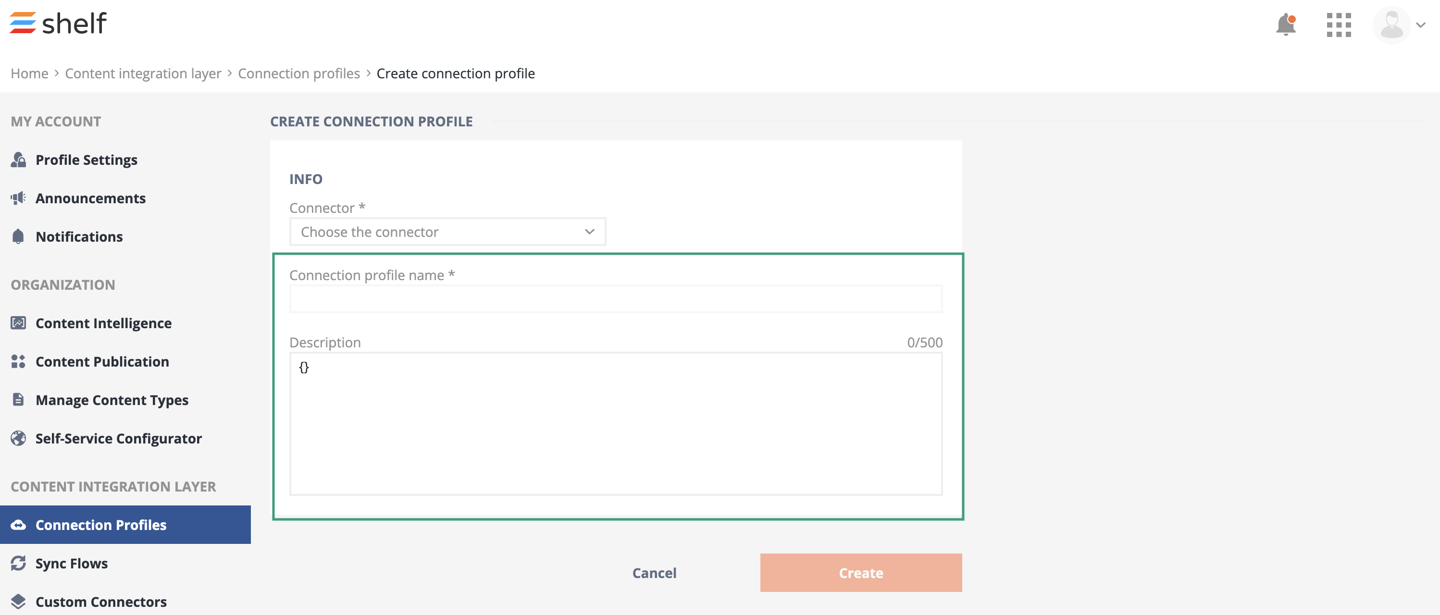Click the user avatar icon
The width and height of the screenshot is (1440, 615).
[x=1391, y=25]
